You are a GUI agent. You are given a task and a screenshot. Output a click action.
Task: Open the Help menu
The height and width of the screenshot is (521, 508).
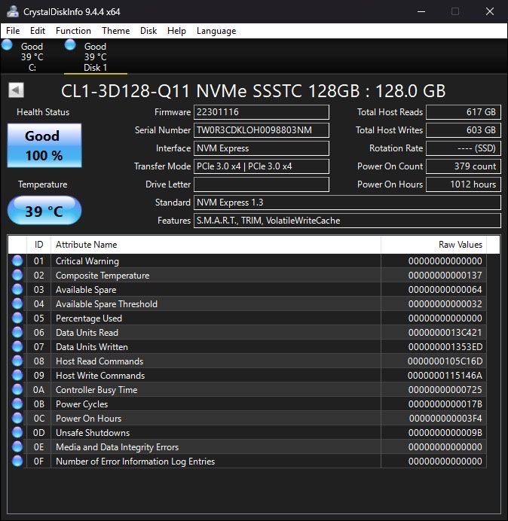tap(176, 31)
